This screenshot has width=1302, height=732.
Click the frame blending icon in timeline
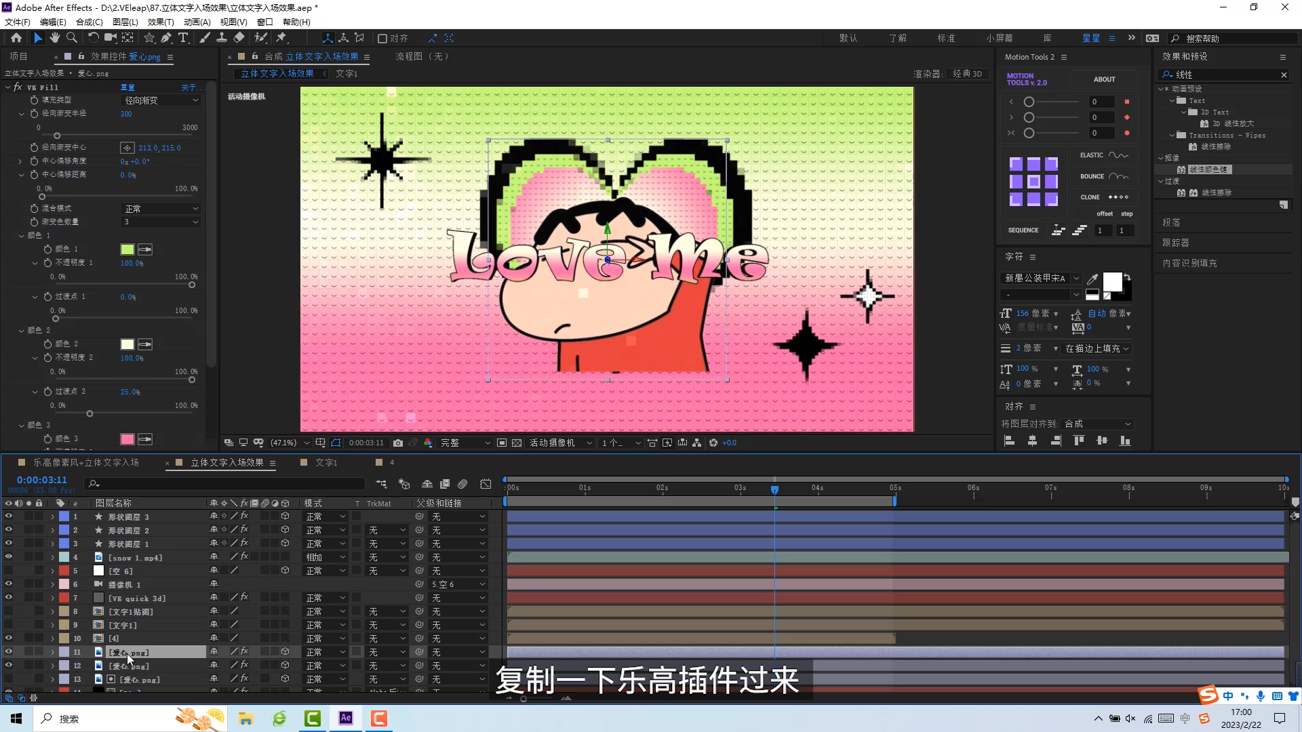click(445, 484)
